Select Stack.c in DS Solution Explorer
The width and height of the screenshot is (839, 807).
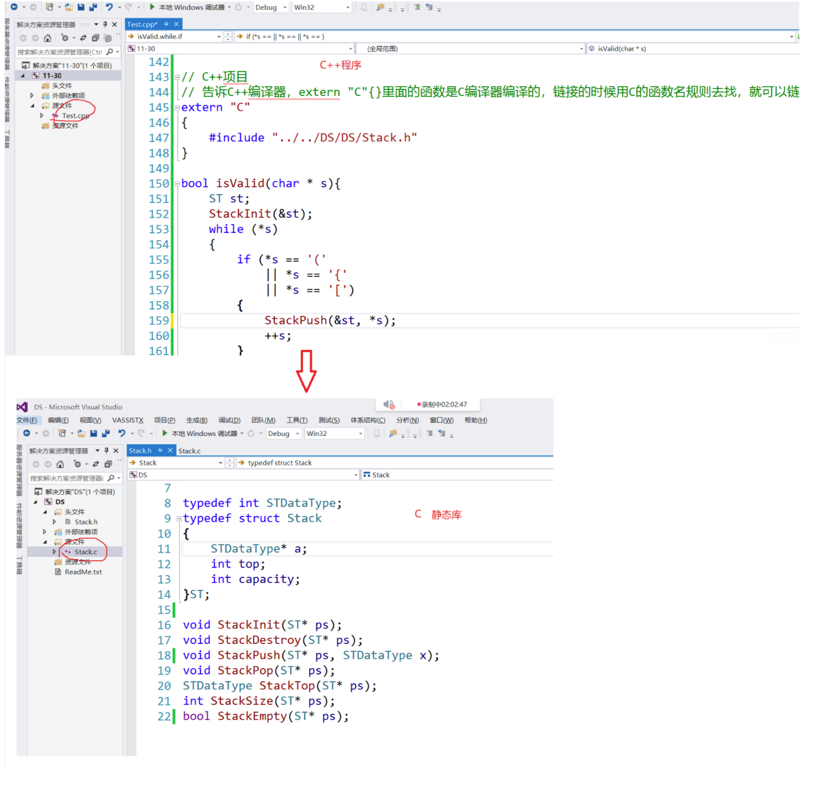pos(80,552)
